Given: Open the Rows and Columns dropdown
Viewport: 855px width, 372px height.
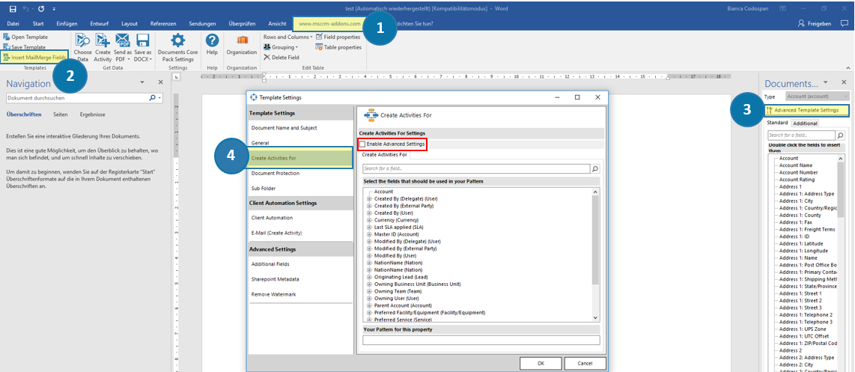Looking at the screenshot, I should [288, 37].
